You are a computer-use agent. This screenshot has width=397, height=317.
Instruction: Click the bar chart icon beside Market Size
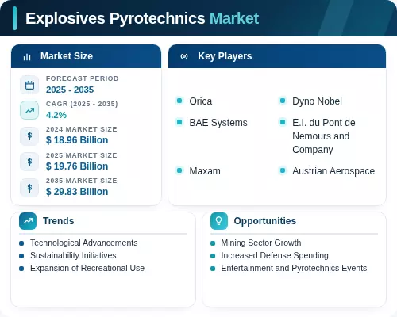click(x=27, y=57)
